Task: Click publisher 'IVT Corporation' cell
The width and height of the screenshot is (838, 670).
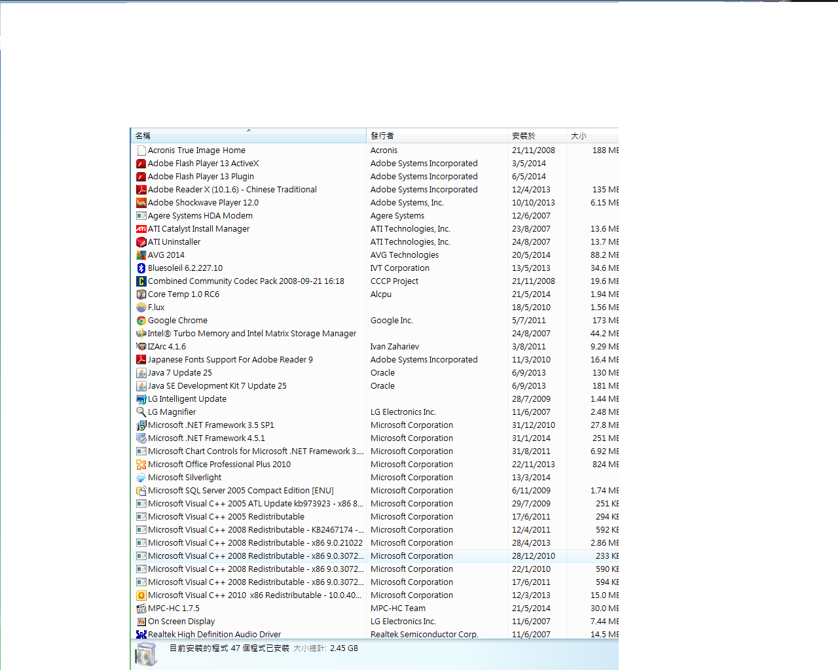Action: (x=400, y=268)
